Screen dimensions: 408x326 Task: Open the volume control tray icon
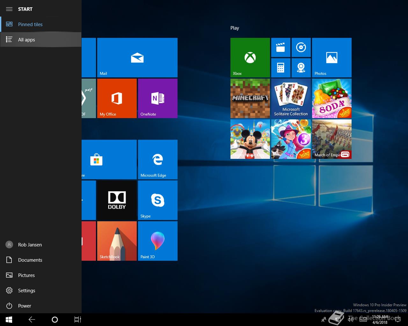351,320
